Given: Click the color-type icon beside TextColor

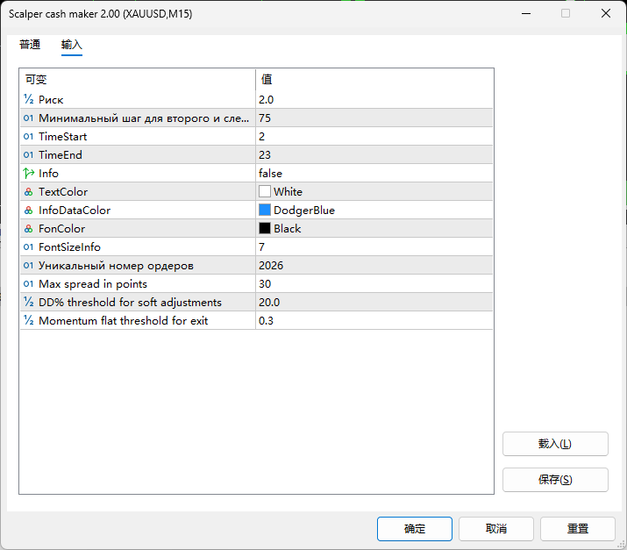Looking at the screenshot, I should (x=29, y=192).
